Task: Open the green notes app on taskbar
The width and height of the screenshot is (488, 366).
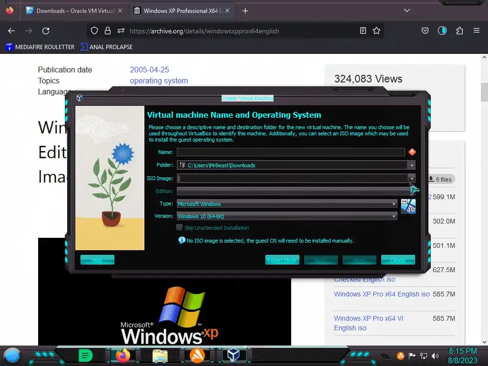Action: pos(86,356)
